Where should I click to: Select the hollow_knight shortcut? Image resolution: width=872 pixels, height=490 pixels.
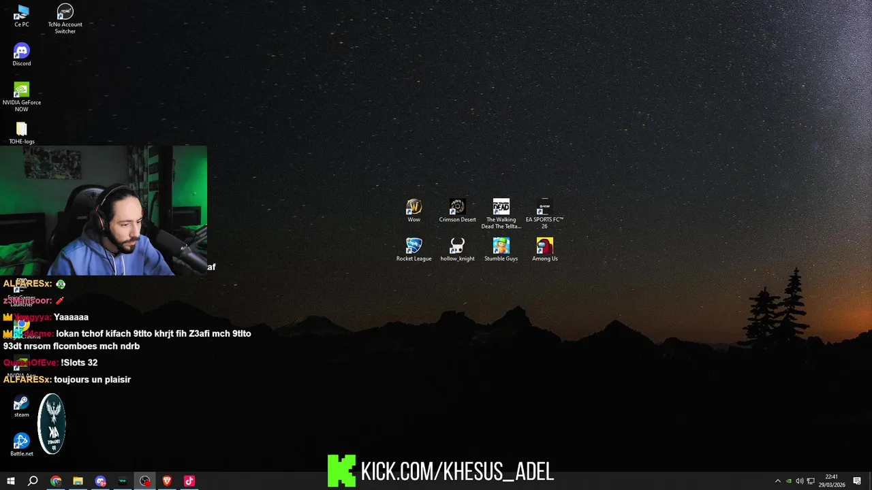(457, 249)
